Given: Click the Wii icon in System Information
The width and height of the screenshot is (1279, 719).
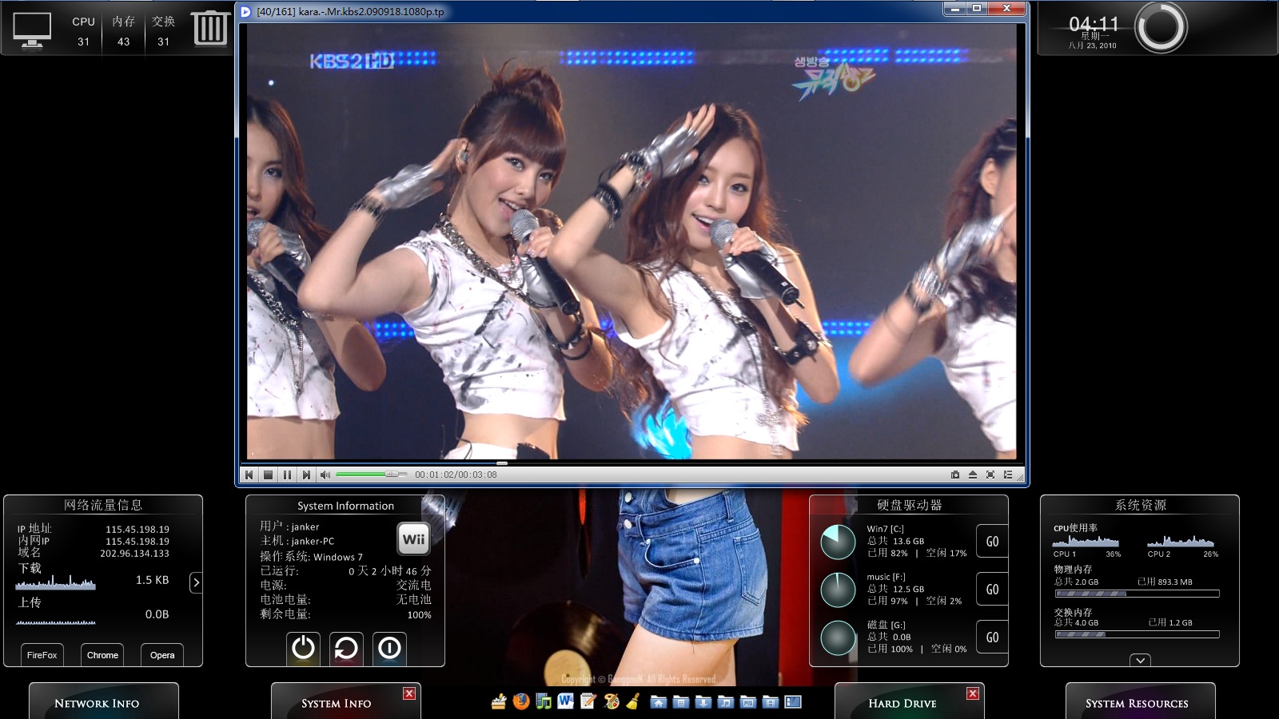Looking at the screenshot, I should (x=414, y=539).
